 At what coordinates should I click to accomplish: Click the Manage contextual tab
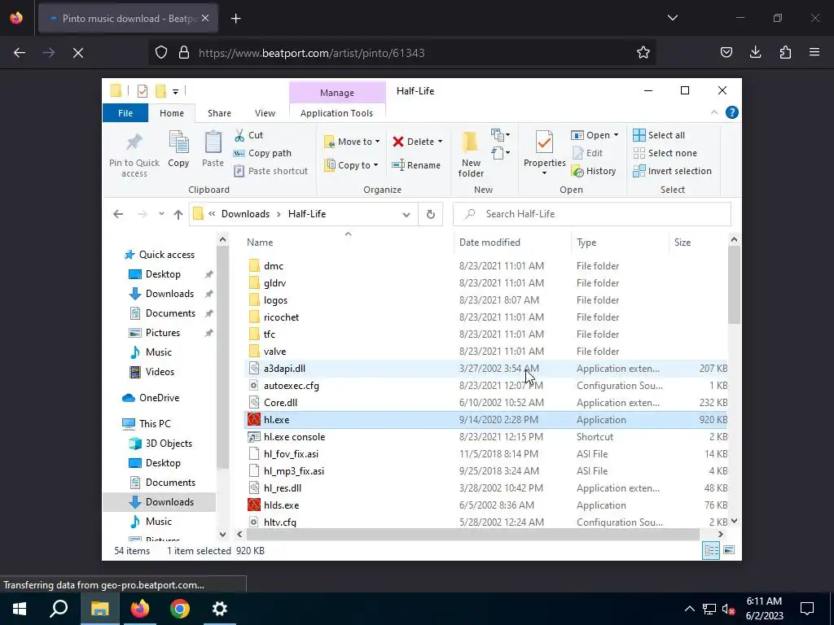coord(337,93)
